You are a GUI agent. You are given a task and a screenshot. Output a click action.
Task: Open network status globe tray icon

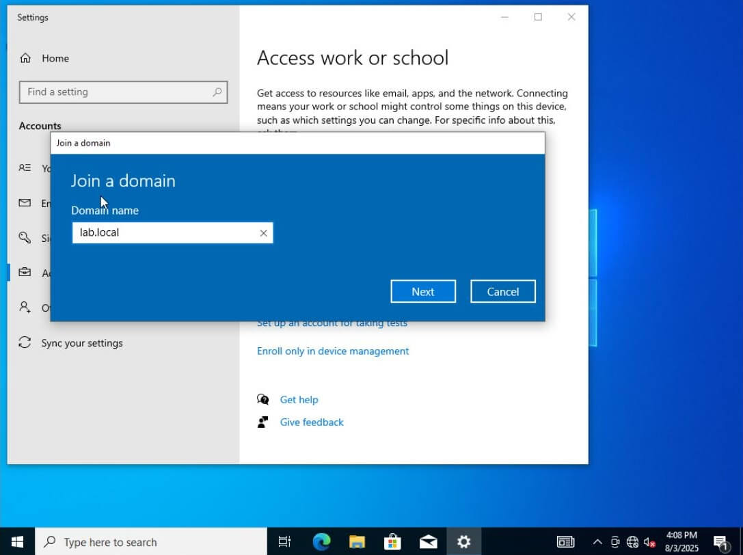632,541
